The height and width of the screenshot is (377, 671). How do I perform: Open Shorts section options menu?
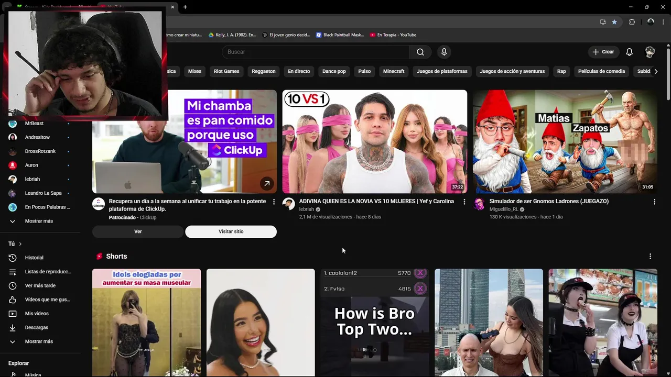pos(650,257)
